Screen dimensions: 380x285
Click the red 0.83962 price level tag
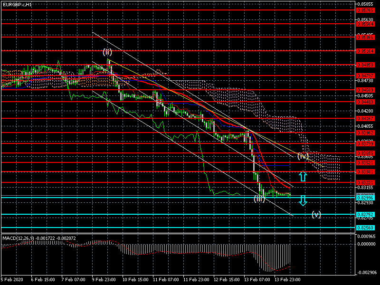click(x=366, y=133)
